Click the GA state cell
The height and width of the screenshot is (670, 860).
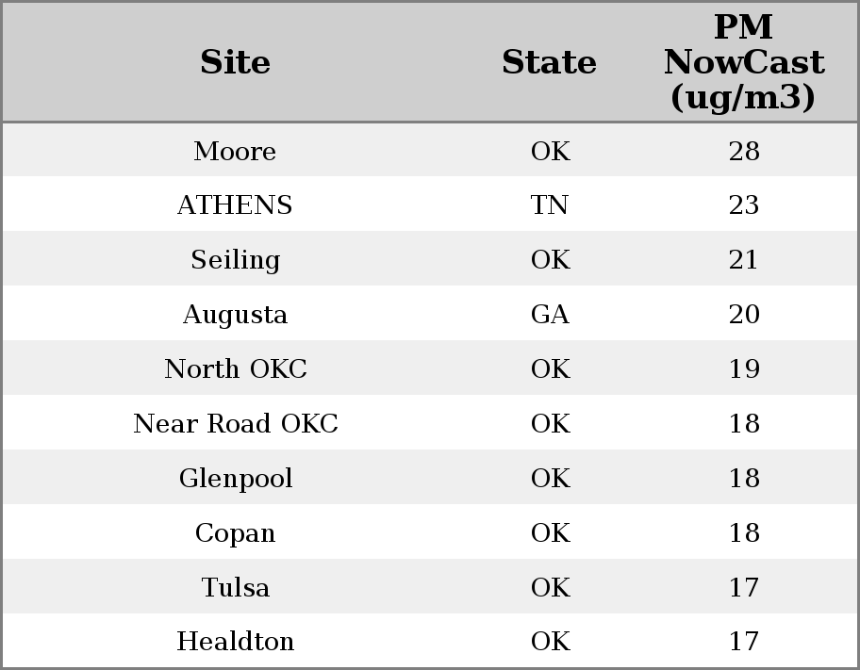pyautogui.click(x=550, y=315)
